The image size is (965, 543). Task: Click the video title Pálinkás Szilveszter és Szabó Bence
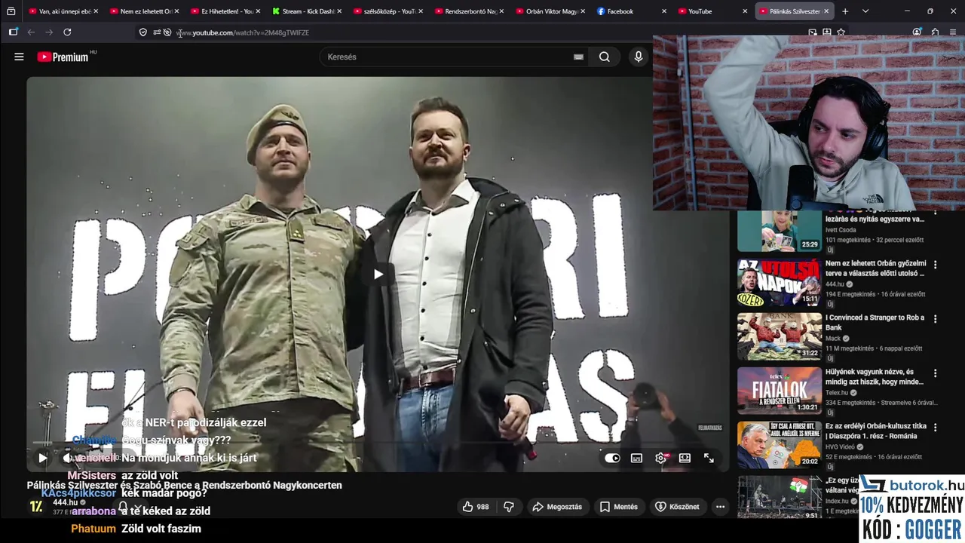click(x=185, y=485)
